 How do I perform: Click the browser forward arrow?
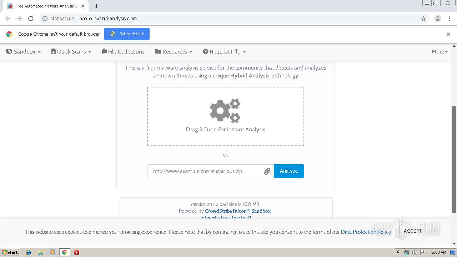19,19
